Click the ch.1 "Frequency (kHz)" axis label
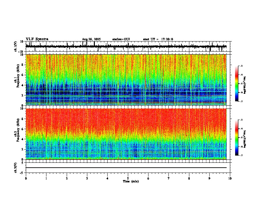259x200 pixels. pos(18,76)
